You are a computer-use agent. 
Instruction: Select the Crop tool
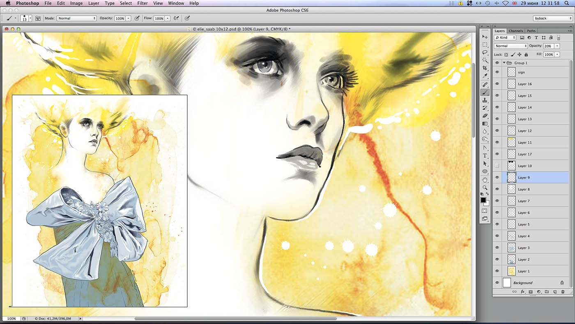[x=485, y=68]
